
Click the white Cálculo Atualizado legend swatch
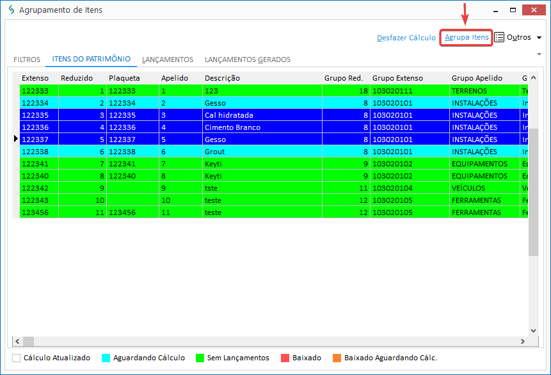coord(16,358)
